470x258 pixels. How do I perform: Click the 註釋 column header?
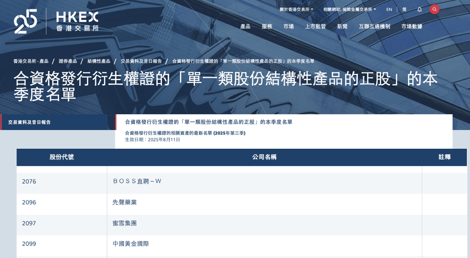(x=444, y=157)
